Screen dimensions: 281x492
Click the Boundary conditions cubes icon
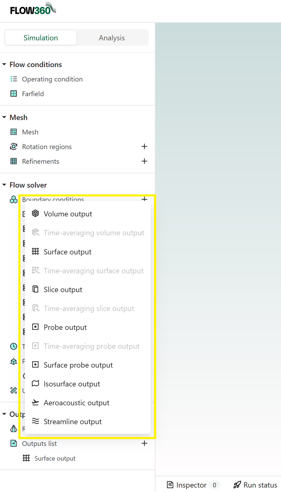[14, 200]
